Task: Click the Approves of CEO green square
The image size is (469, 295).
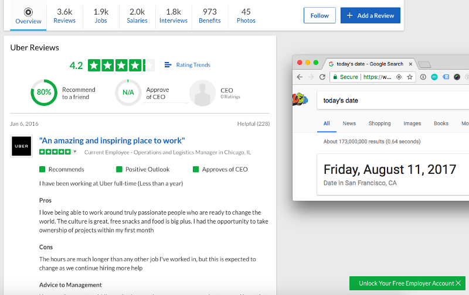Action: [x=196, y=169]
